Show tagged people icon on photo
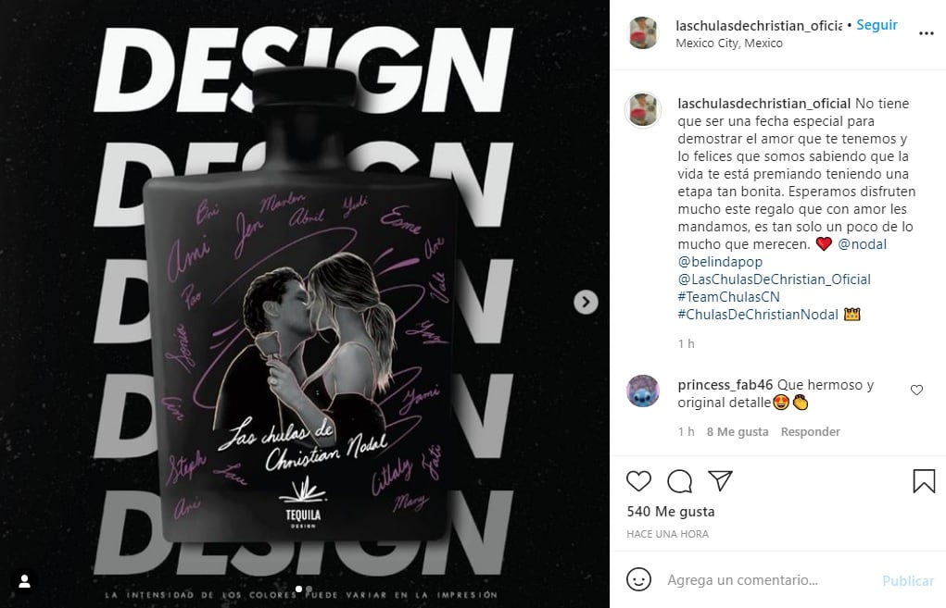Viewport: 946px width, 608px height. tap(25, 581)
